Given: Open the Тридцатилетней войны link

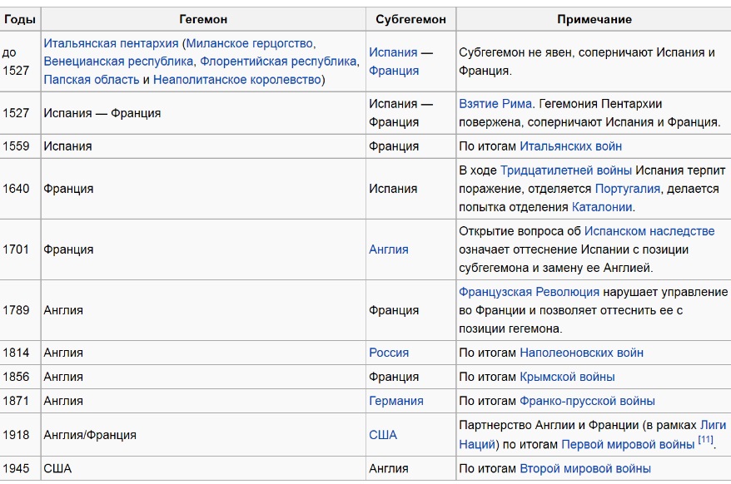Looking at the screenshot, I should (x=566, y=170).
